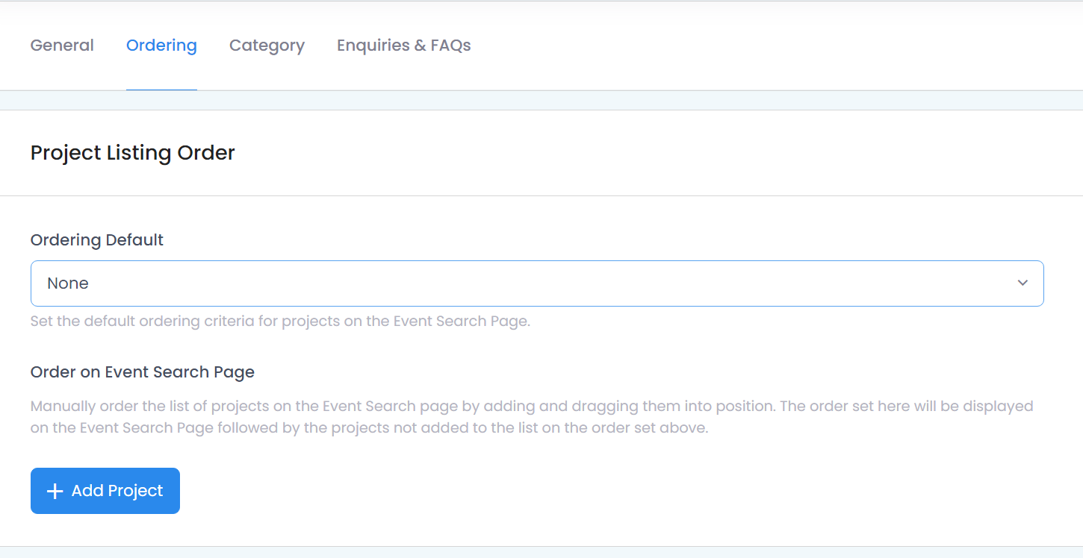The image size is (1083, 558).
Task: Click the description line starting "on the Event Search Page followed"
Action: pyautogui.click(x=369, y=429)
